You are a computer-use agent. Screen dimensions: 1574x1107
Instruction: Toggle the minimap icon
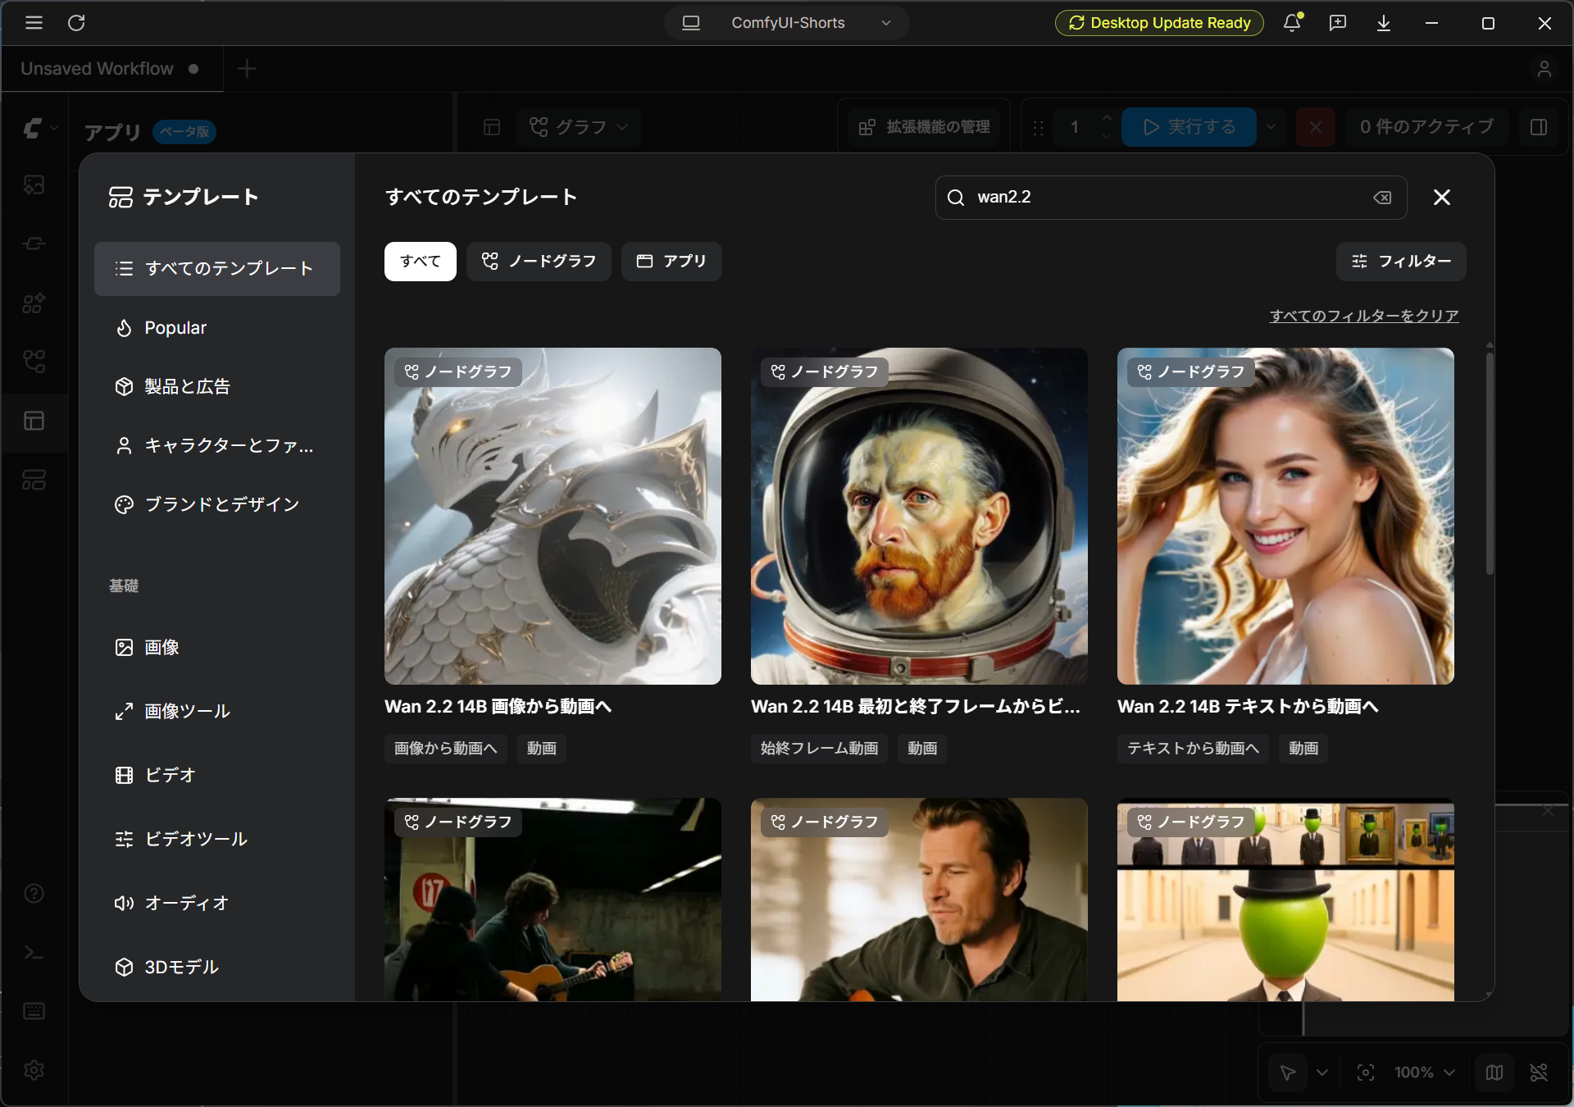1494,1073
